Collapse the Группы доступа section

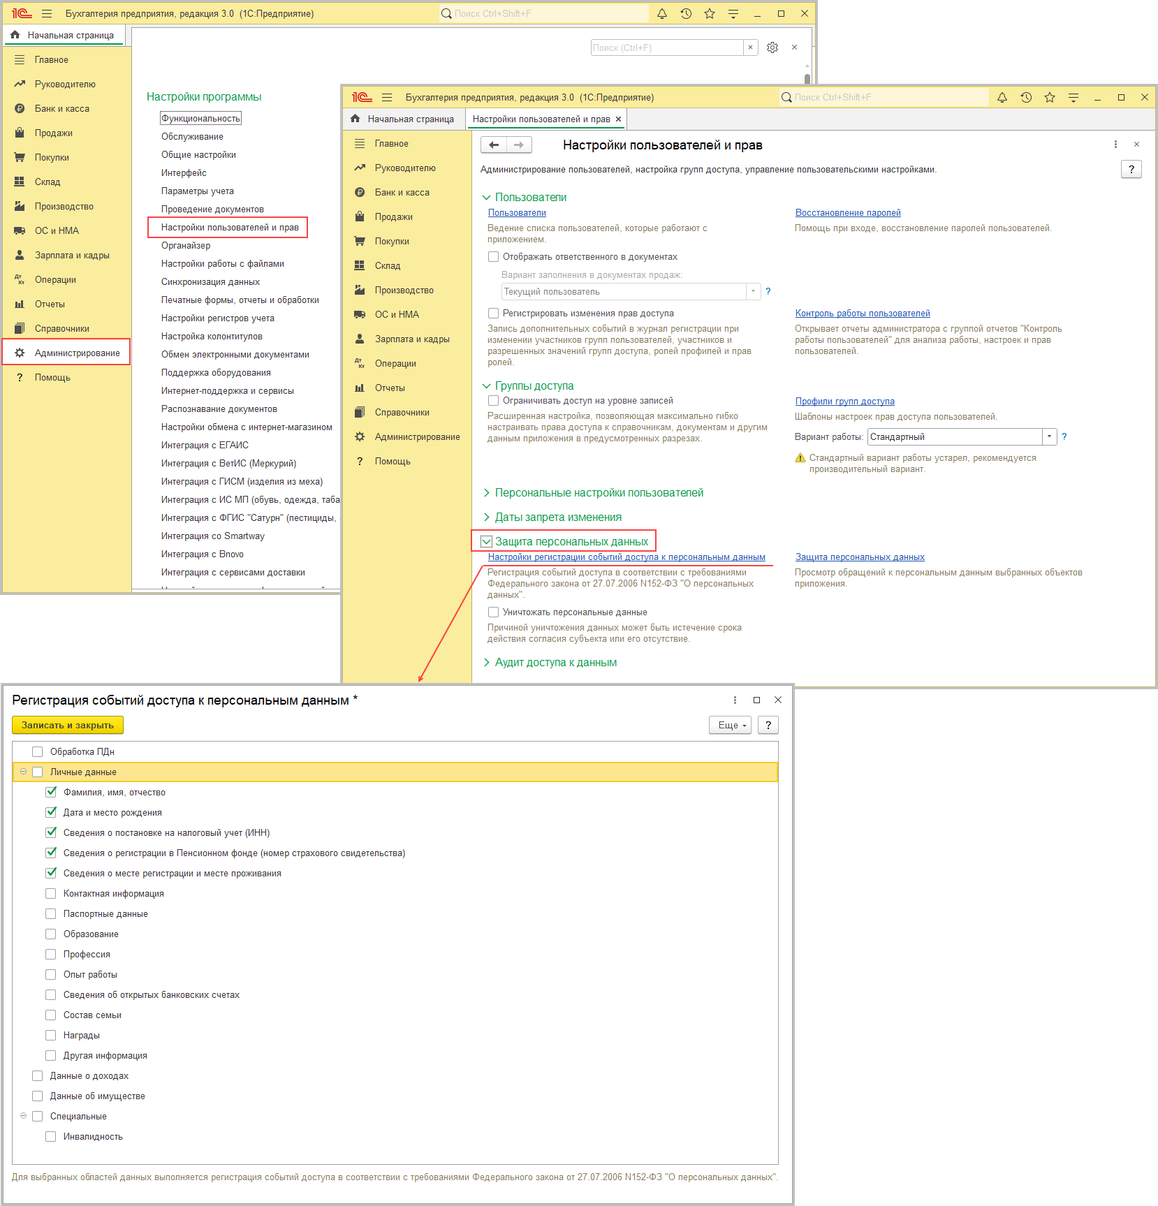click(x=487, y=386)
